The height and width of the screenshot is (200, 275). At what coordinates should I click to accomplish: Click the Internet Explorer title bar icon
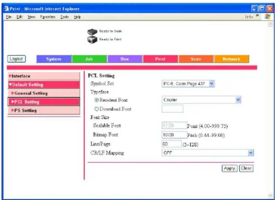pyautogui.click(x=7, y=9)
